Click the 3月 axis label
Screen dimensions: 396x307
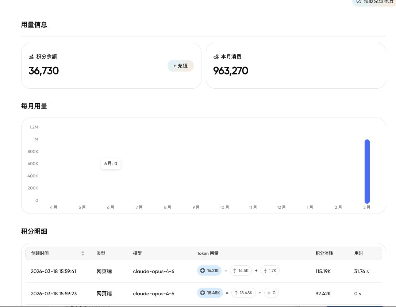(x=367, y=207)
